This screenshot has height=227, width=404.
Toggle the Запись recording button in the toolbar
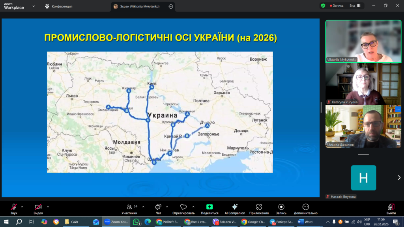coord(281,207)
